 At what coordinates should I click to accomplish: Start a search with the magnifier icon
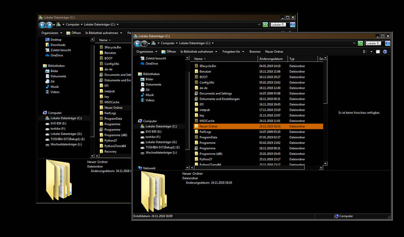point(387,43)
